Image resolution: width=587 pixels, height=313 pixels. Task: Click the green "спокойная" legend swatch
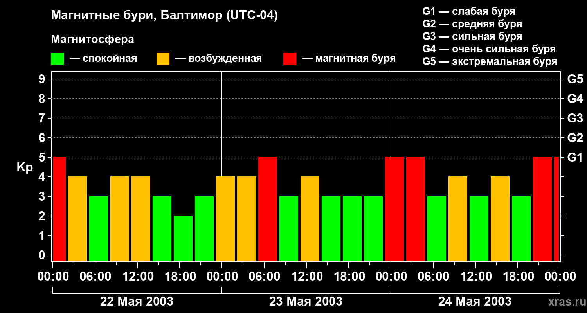[57, 59]
